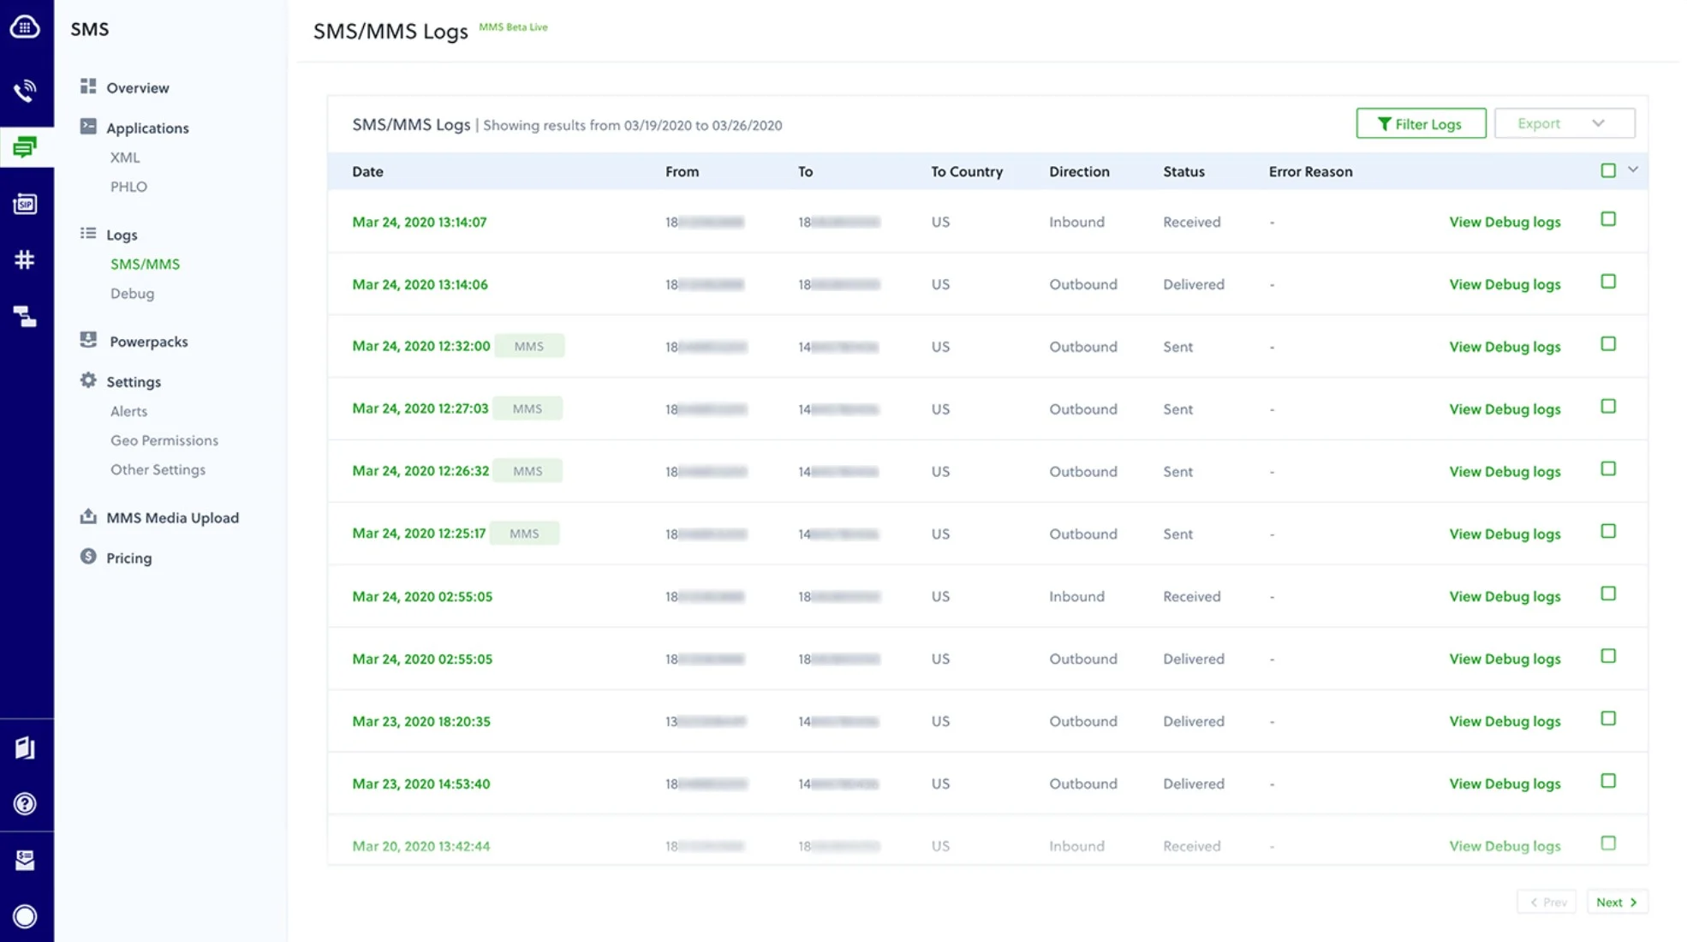Expand the Applications tree item
1687x942 pixels.
click(x=148, y=128)
